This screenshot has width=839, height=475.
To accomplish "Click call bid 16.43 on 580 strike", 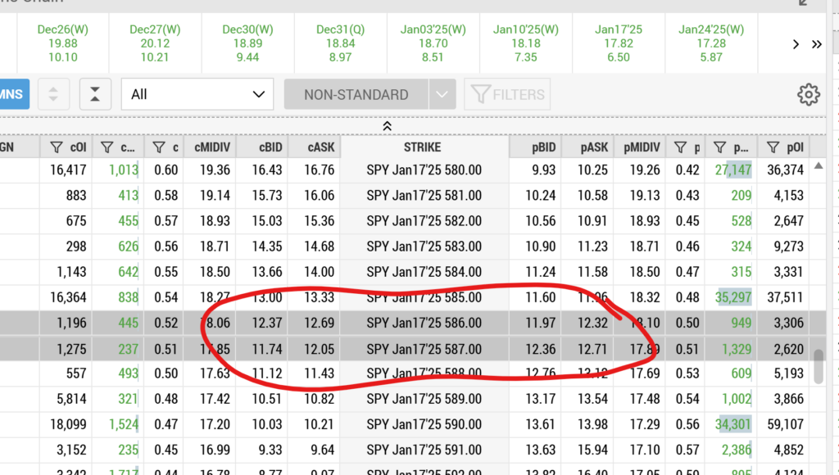I will pos(267,170).
